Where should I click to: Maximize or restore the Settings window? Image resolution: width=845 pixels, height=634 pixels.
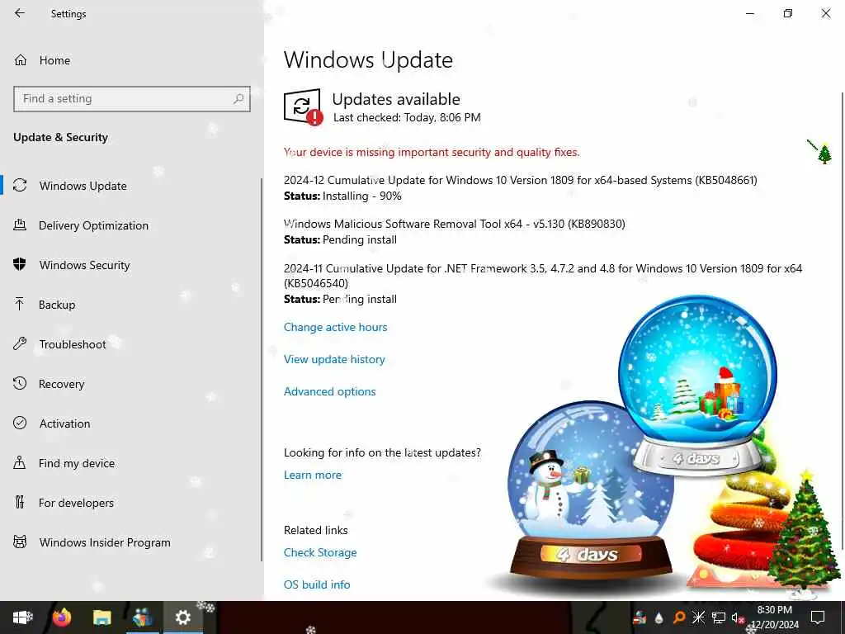point(788,13)
